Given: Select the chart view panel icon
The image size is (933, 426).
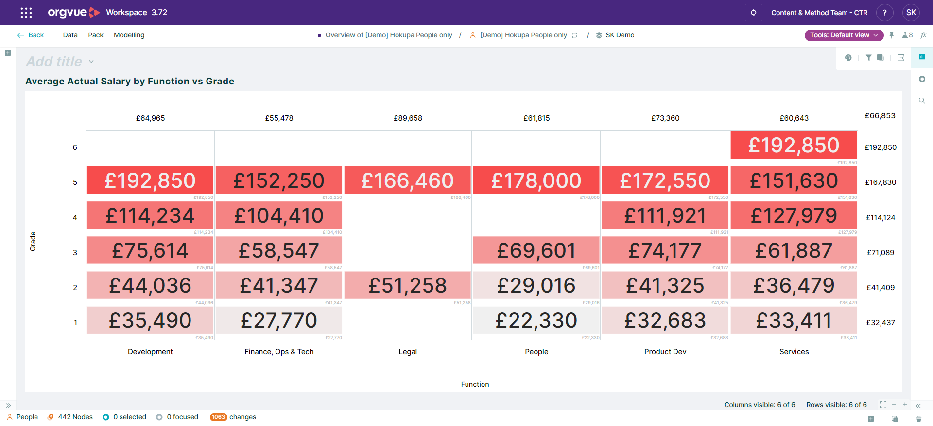Looking at the screenshot, I should point(922,57).
